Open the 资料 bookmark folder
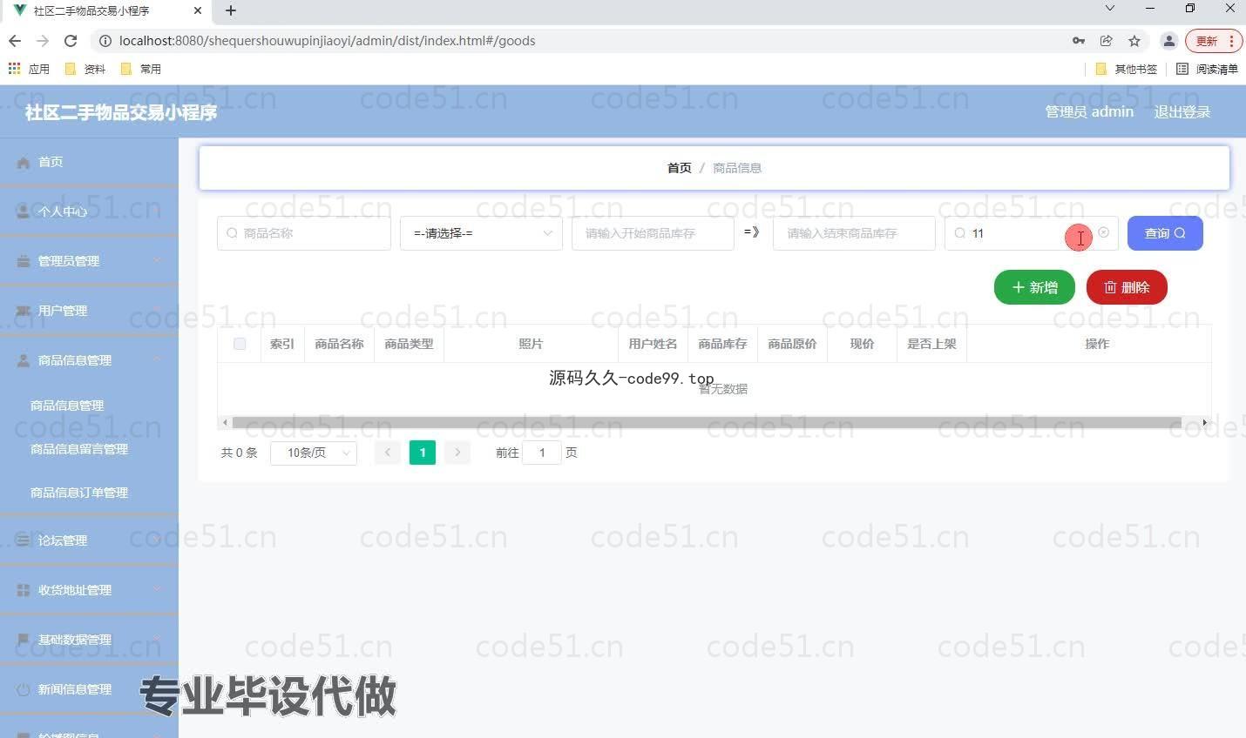 [85, 69]
